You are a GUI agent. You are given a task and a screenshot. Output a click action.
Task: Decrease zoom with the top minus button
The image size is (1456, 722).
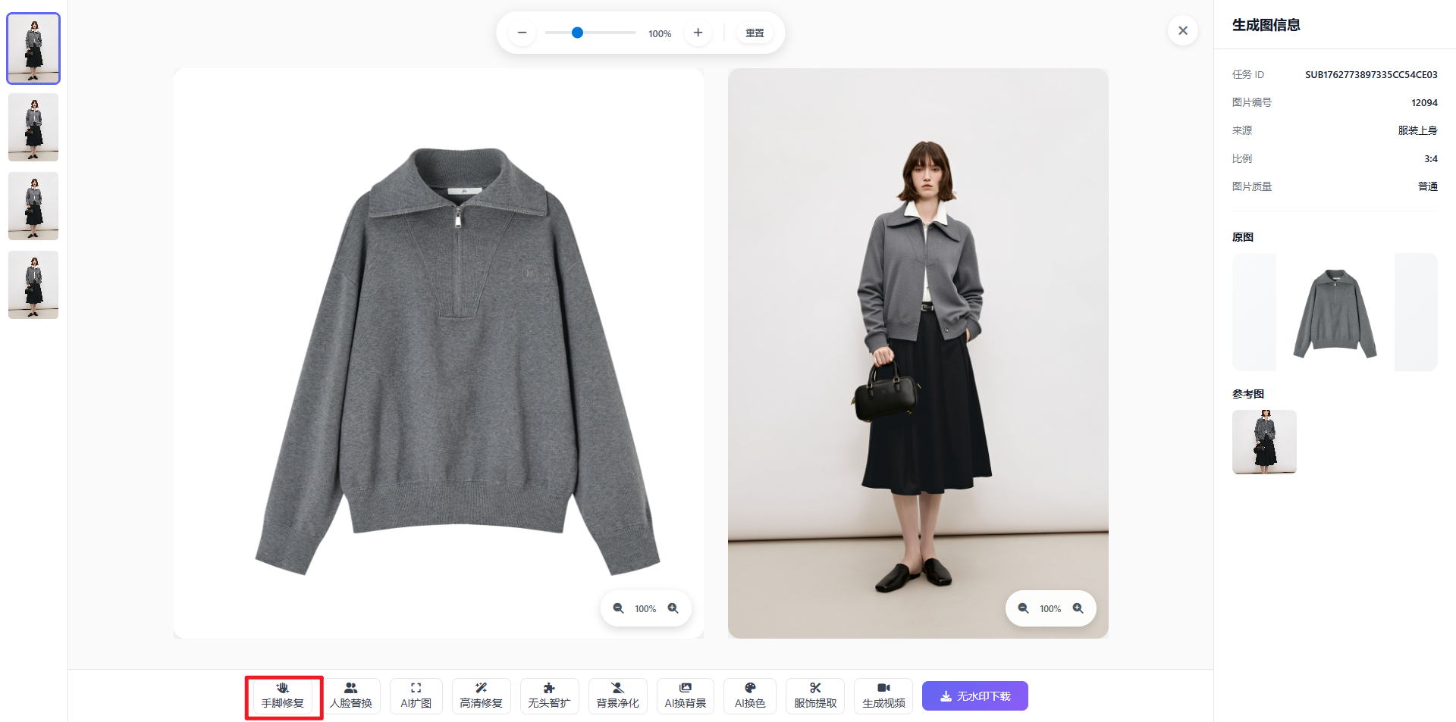522,33
